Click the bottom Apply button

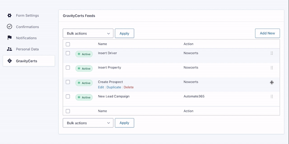pos(124,123)
